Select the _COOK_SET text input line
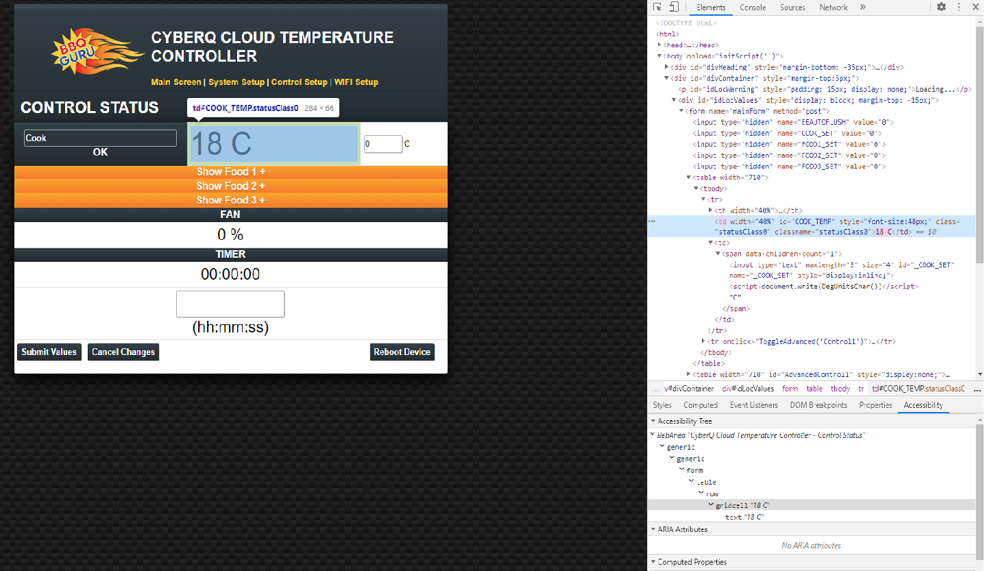This screenshot has height=571, width=985. click(843, 270)
